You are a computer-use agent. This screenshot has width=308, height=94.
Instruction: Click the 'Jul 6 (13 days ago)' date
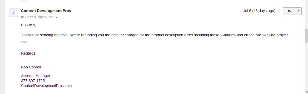(259, 11)
